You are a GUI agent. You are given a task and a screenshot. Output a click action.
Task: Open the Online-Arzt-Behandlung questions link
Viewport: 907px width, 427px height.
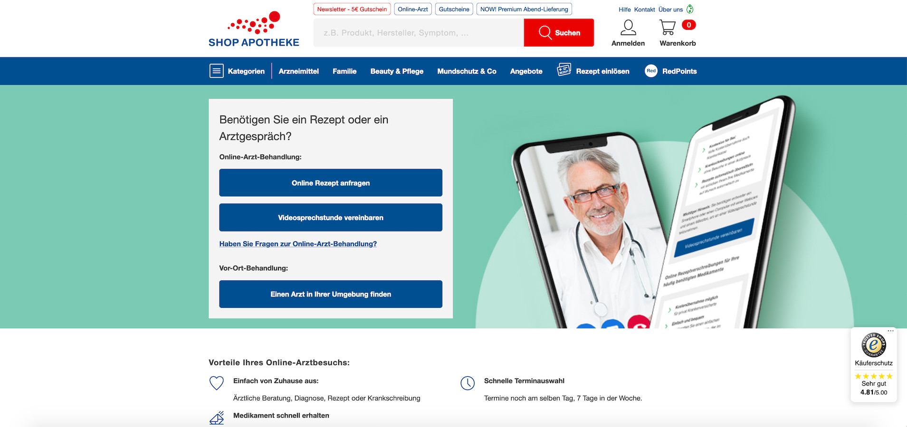(x=298, y=244)
